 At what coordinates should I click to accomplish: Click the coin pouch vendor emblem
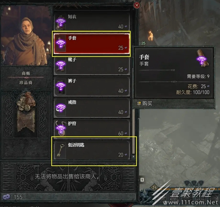[26, 112]
